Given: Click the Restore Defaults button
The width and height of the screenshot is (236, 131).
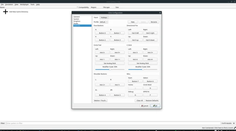Looking at the screenshot, I should (152, 101).
